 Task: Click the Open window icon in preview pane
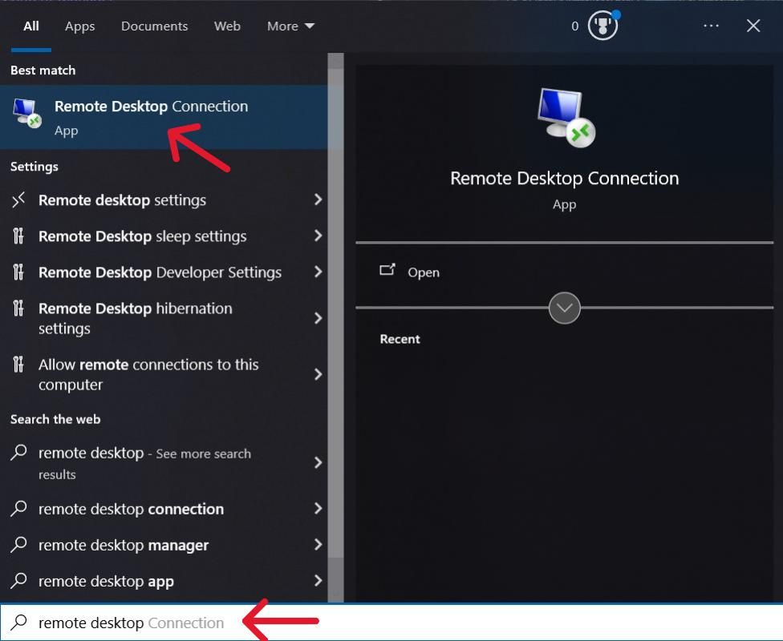(x=387, y=270)
